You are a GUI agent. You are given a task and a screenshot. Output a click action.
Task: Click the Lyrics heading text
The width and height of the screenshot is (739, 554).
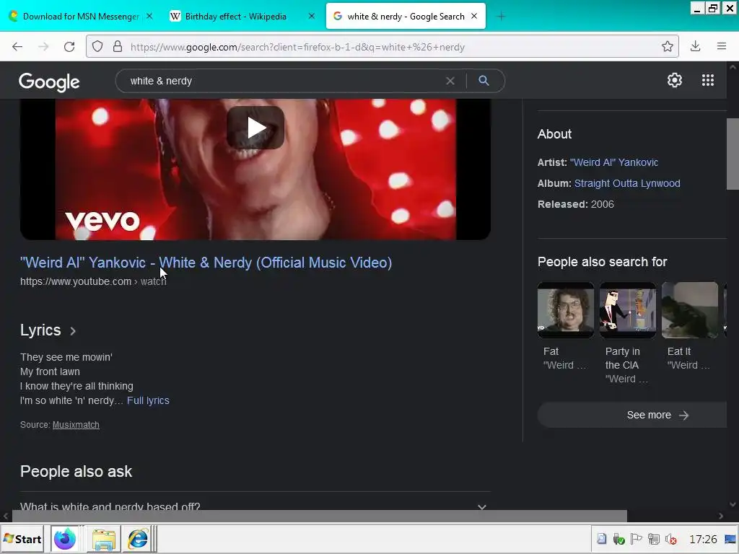point(40,330)
